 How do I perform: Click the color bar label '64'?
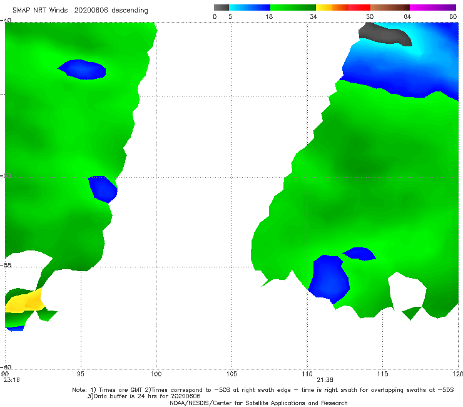click(x=407, y=16)
